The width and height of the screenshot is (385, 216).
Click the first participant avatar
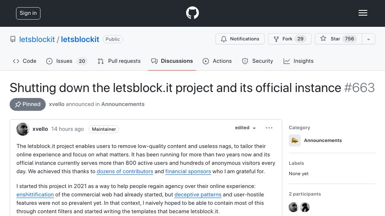point(294,207)
